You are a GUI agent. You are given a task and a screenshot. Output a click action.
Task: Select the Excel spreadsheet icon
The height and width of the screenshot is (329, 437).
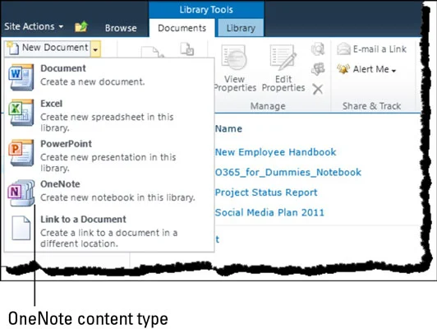21,113
